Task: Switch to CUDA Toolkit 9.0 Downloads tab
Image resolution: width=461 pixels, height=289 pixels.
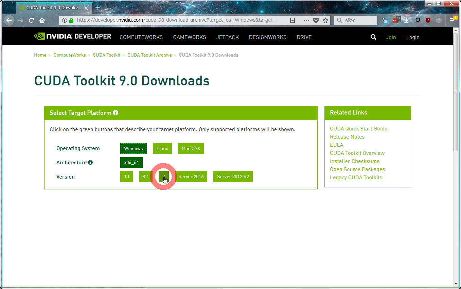Action: coord(54,7)
